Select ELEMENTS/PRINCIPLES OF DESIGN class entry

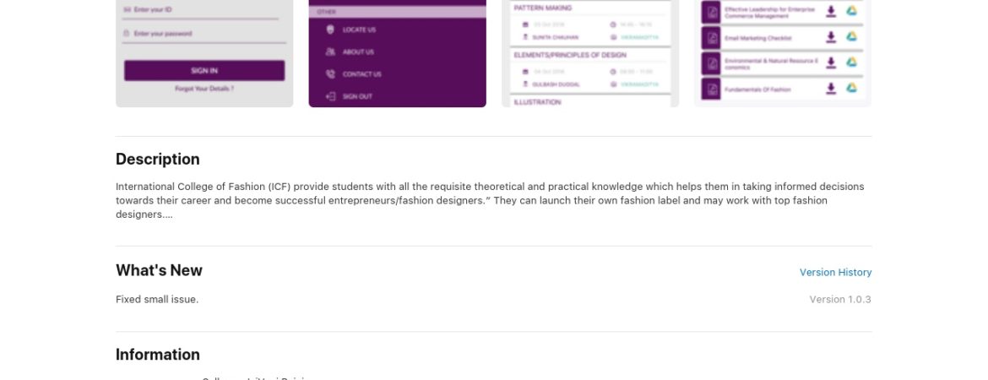pyautogui.click(x=590, y=71)
